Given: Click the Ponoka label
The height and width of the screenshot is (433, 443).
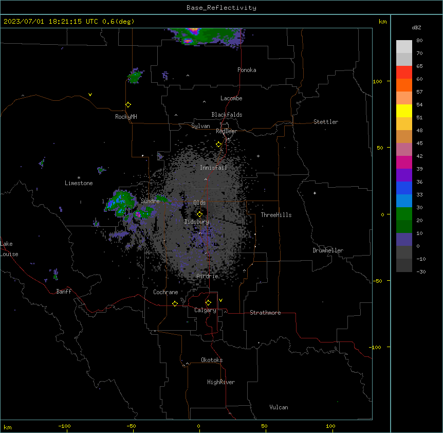Looking at the screenshot, I should (247, 70).
